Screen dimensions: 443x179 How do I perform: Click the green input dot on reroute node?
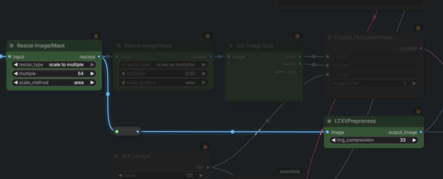(x=117, y=132)
